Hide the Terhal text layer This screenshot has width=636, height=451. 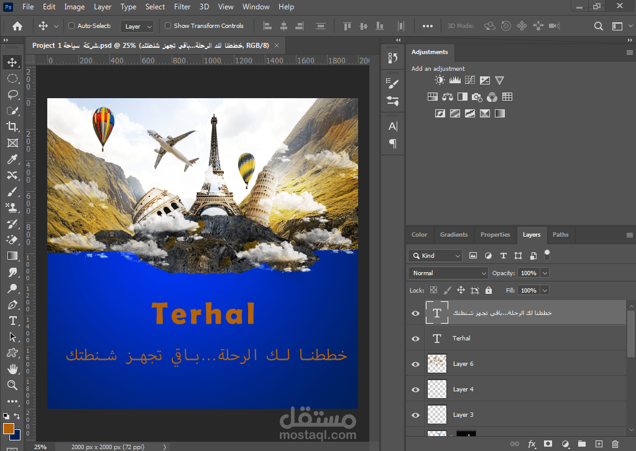pyautogui.click(x=415, y=339)
